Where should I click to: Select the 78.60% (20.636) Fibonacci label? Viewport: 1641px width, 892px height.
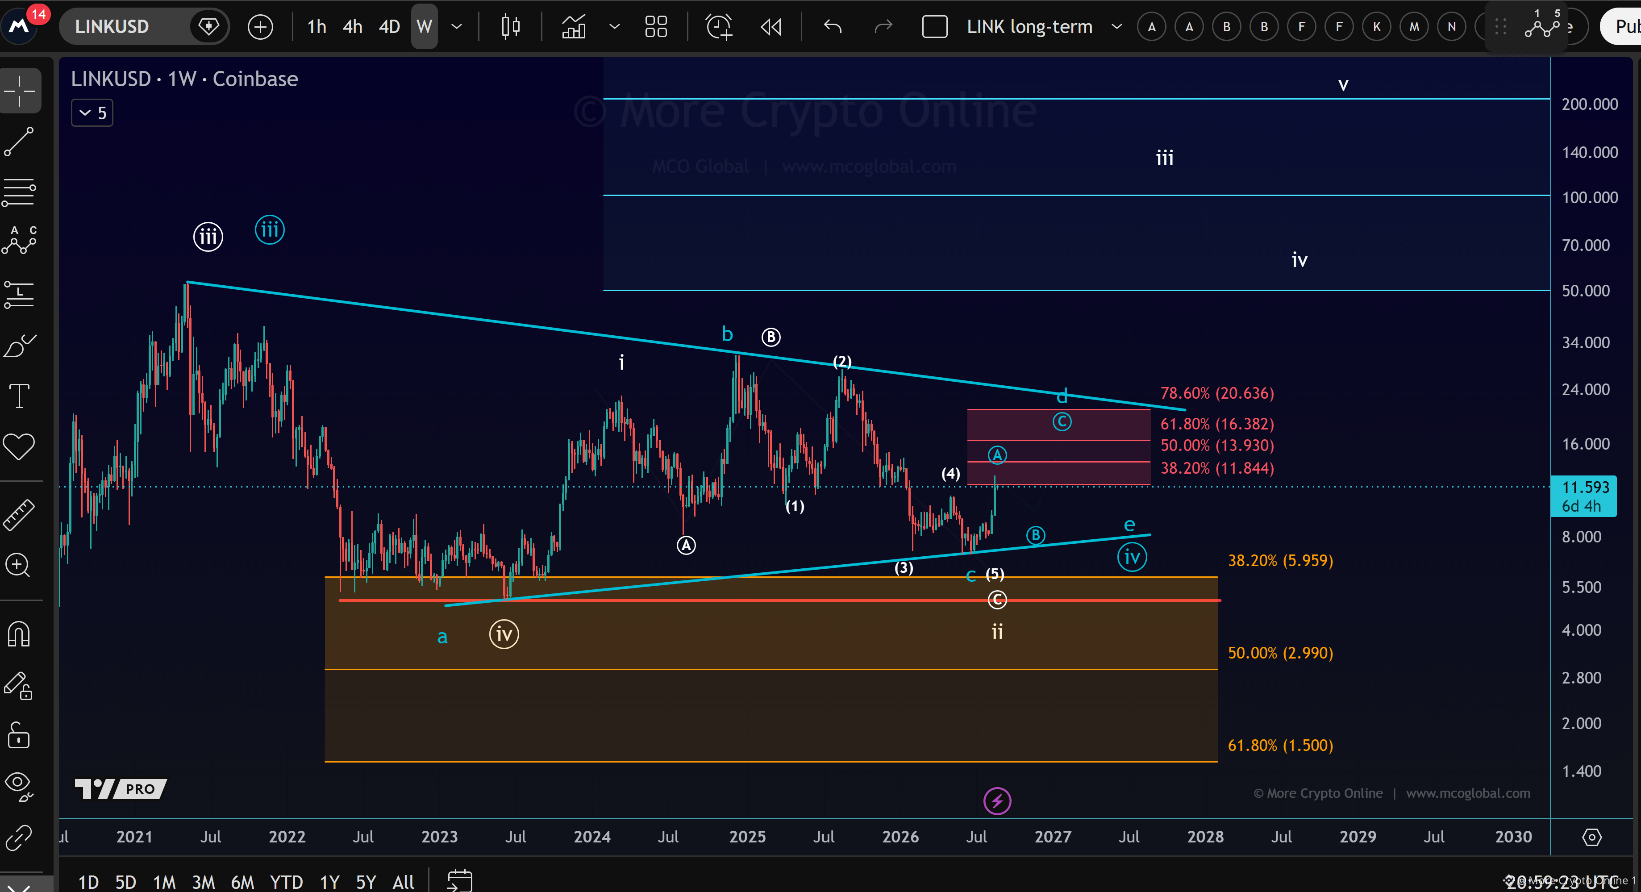pyautogui.click(x=1217, y=393)
